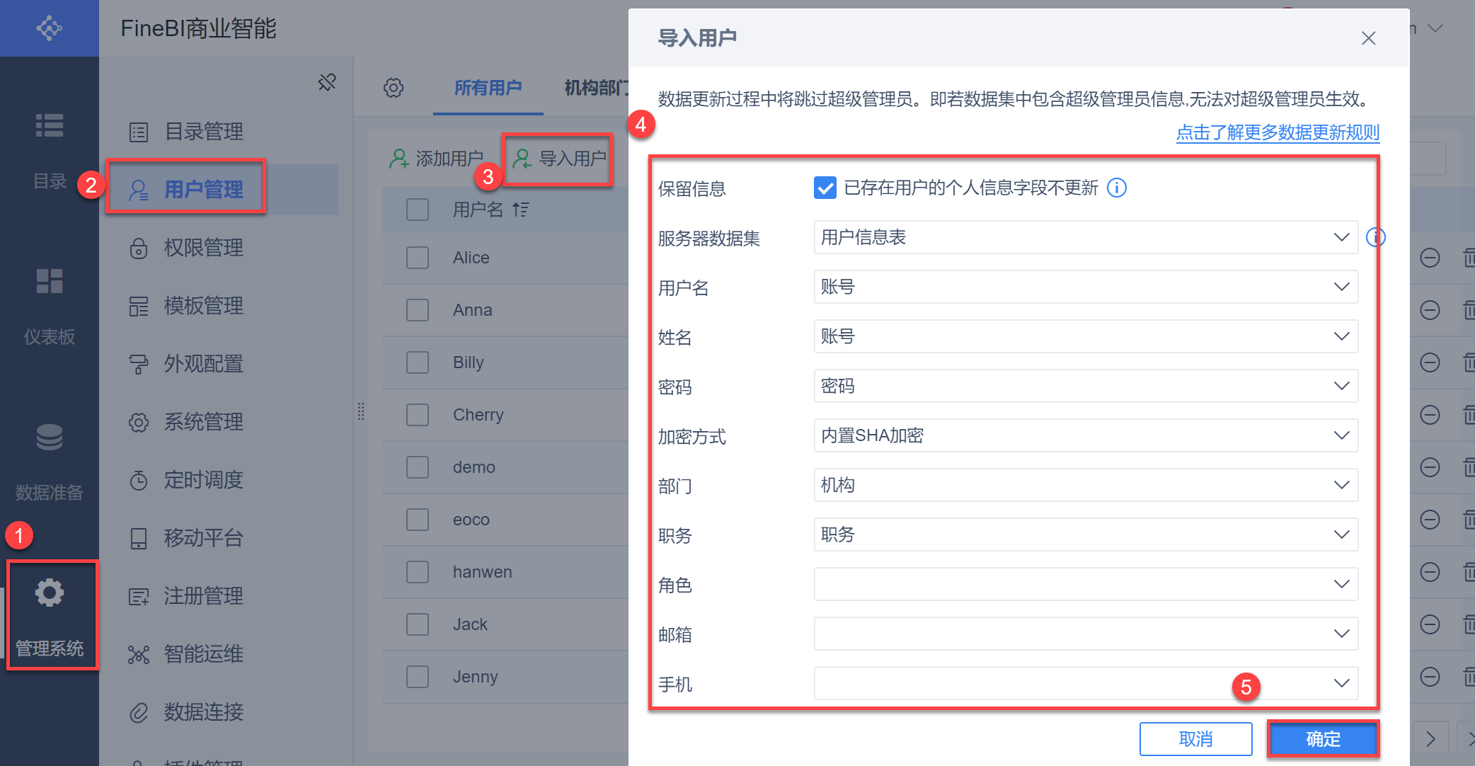Expand the 服务器数据集 dropdown
1475x766 pixels.
click(1086, 237)
